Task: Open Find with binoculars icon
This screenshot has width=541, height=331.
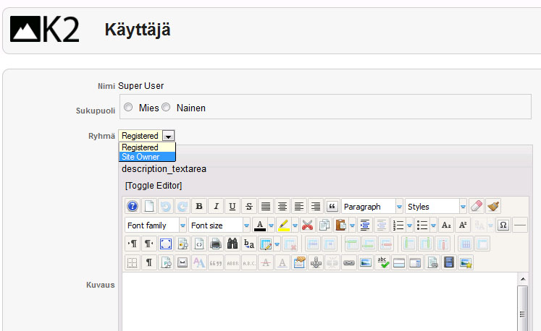Action: 232,244
